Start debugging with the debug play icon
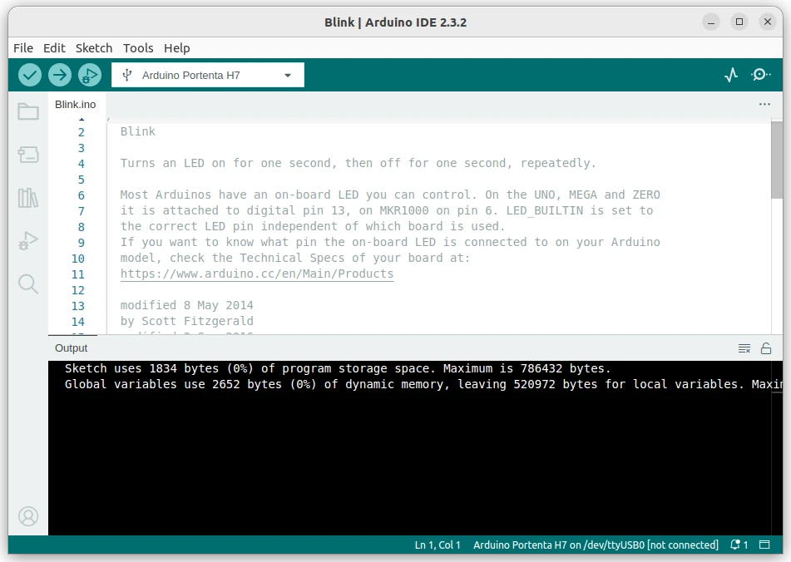Viewport: 791px width, 562px height. (x=90, y=75)
